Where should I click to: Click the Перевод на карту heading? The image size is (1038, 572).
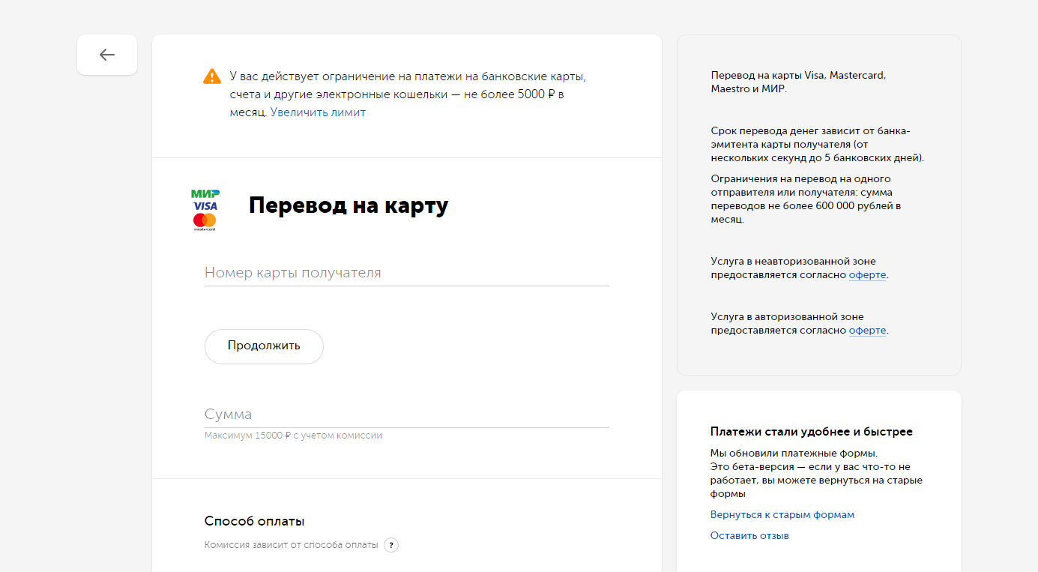click(348, 205)
